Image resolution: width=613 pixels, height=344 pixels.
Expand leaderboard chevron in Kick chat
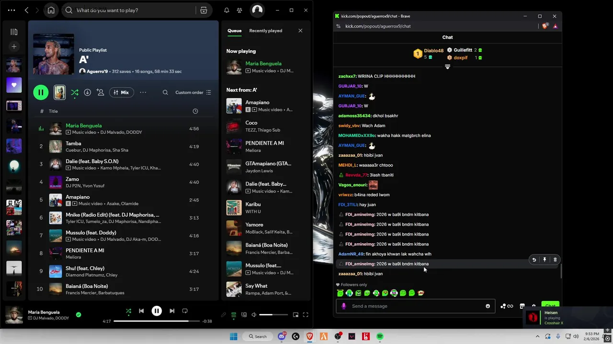447,67
